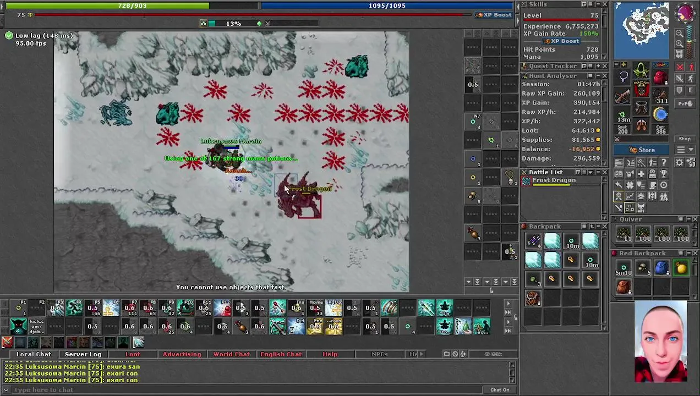Select the equipped armor slot

(641, 89)
